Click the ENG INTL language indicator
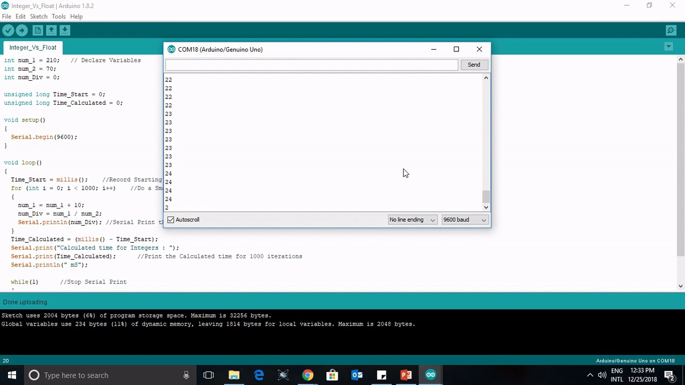This screenshot has width=685, height=385. 616,375
